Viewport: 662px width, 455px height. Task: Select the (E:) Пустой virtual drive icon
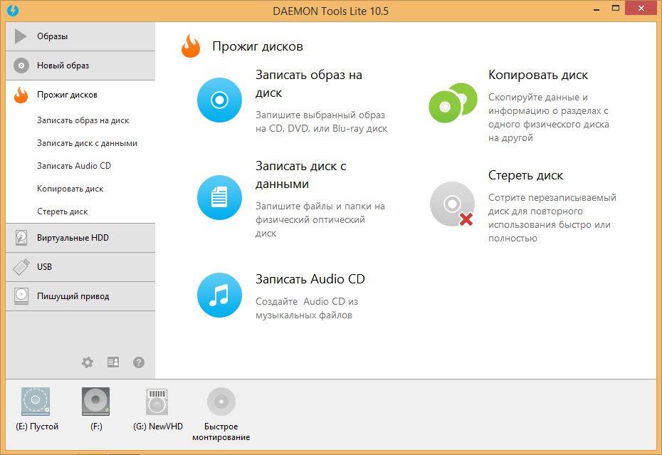36,402
